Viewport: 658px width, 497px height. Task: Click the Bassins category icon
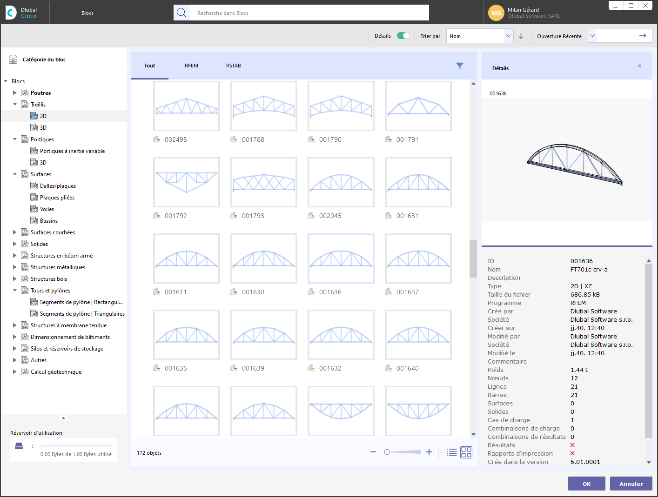[x=34, y=220]
